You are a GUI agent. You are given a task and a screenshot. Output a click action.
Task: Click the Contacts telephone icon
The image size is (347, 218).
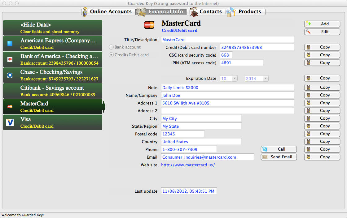[x=194, y=12]
